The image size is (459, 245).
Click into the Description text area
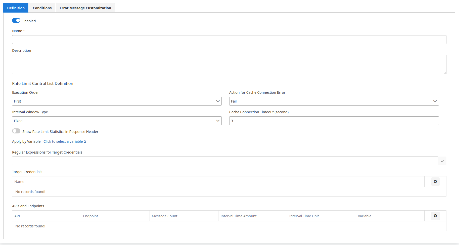229,64
